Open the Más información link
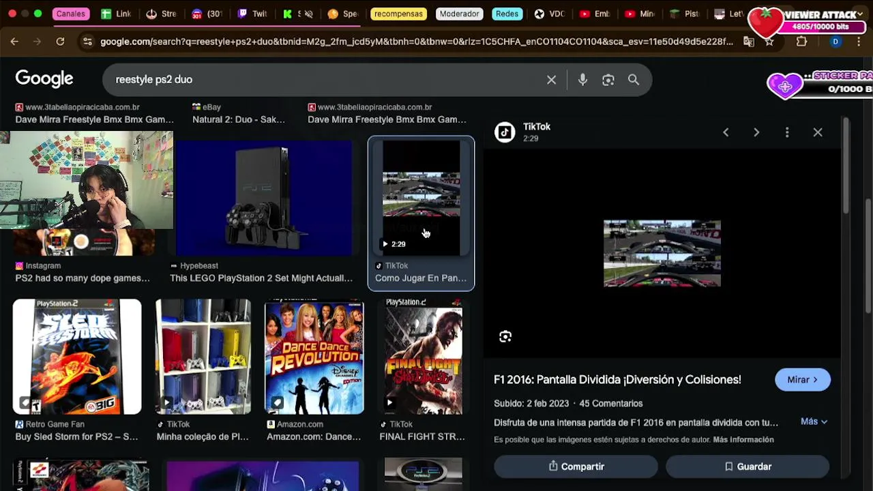Viewport: 873px width, 491px height. pos(743,440)
